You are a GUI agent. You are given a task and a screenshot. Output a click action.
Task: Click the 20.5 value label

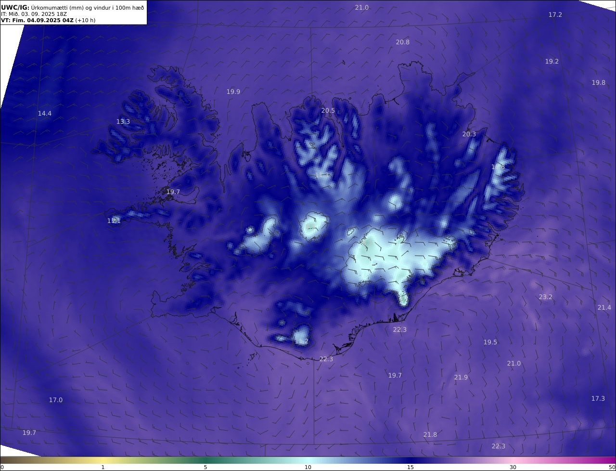tap(328, 111)
